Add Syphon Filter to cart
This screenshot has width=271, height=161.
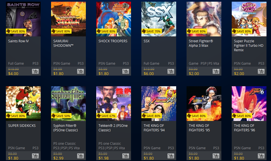coord(80,156)
